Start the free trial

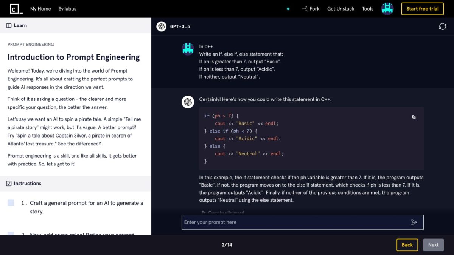pyautogui.click(x=423, y=9)
